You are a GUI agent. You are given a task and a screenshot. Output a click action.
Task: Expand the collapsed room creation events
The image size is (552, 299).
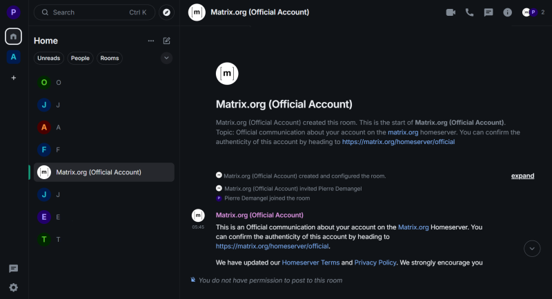pyautogui.click(x=522, y=176)
